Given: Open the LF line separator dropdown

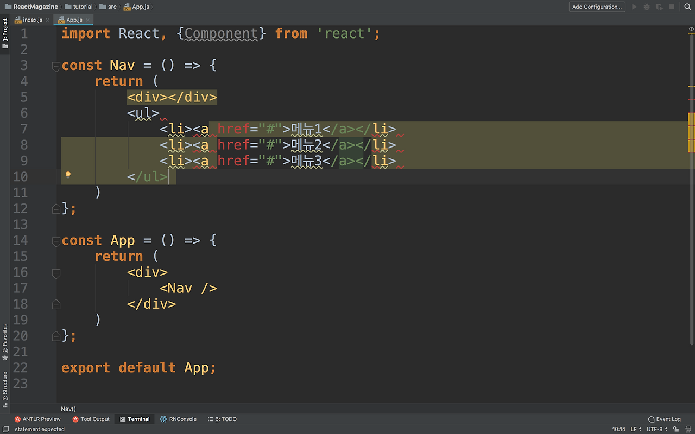Looking at the screenshot, I should tap(636, 429).
